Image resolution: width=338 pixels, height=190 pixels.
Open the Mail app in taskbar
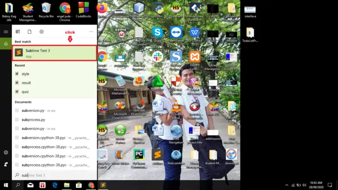tap(30, 185)
